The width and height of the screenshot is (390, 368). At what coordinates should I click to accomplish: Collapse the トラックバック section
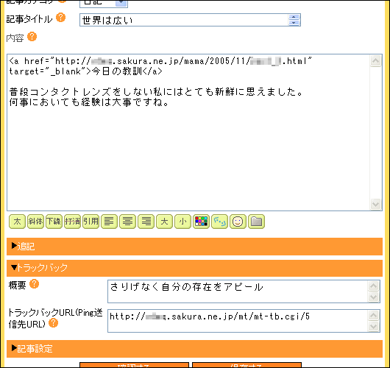[194, 268]
